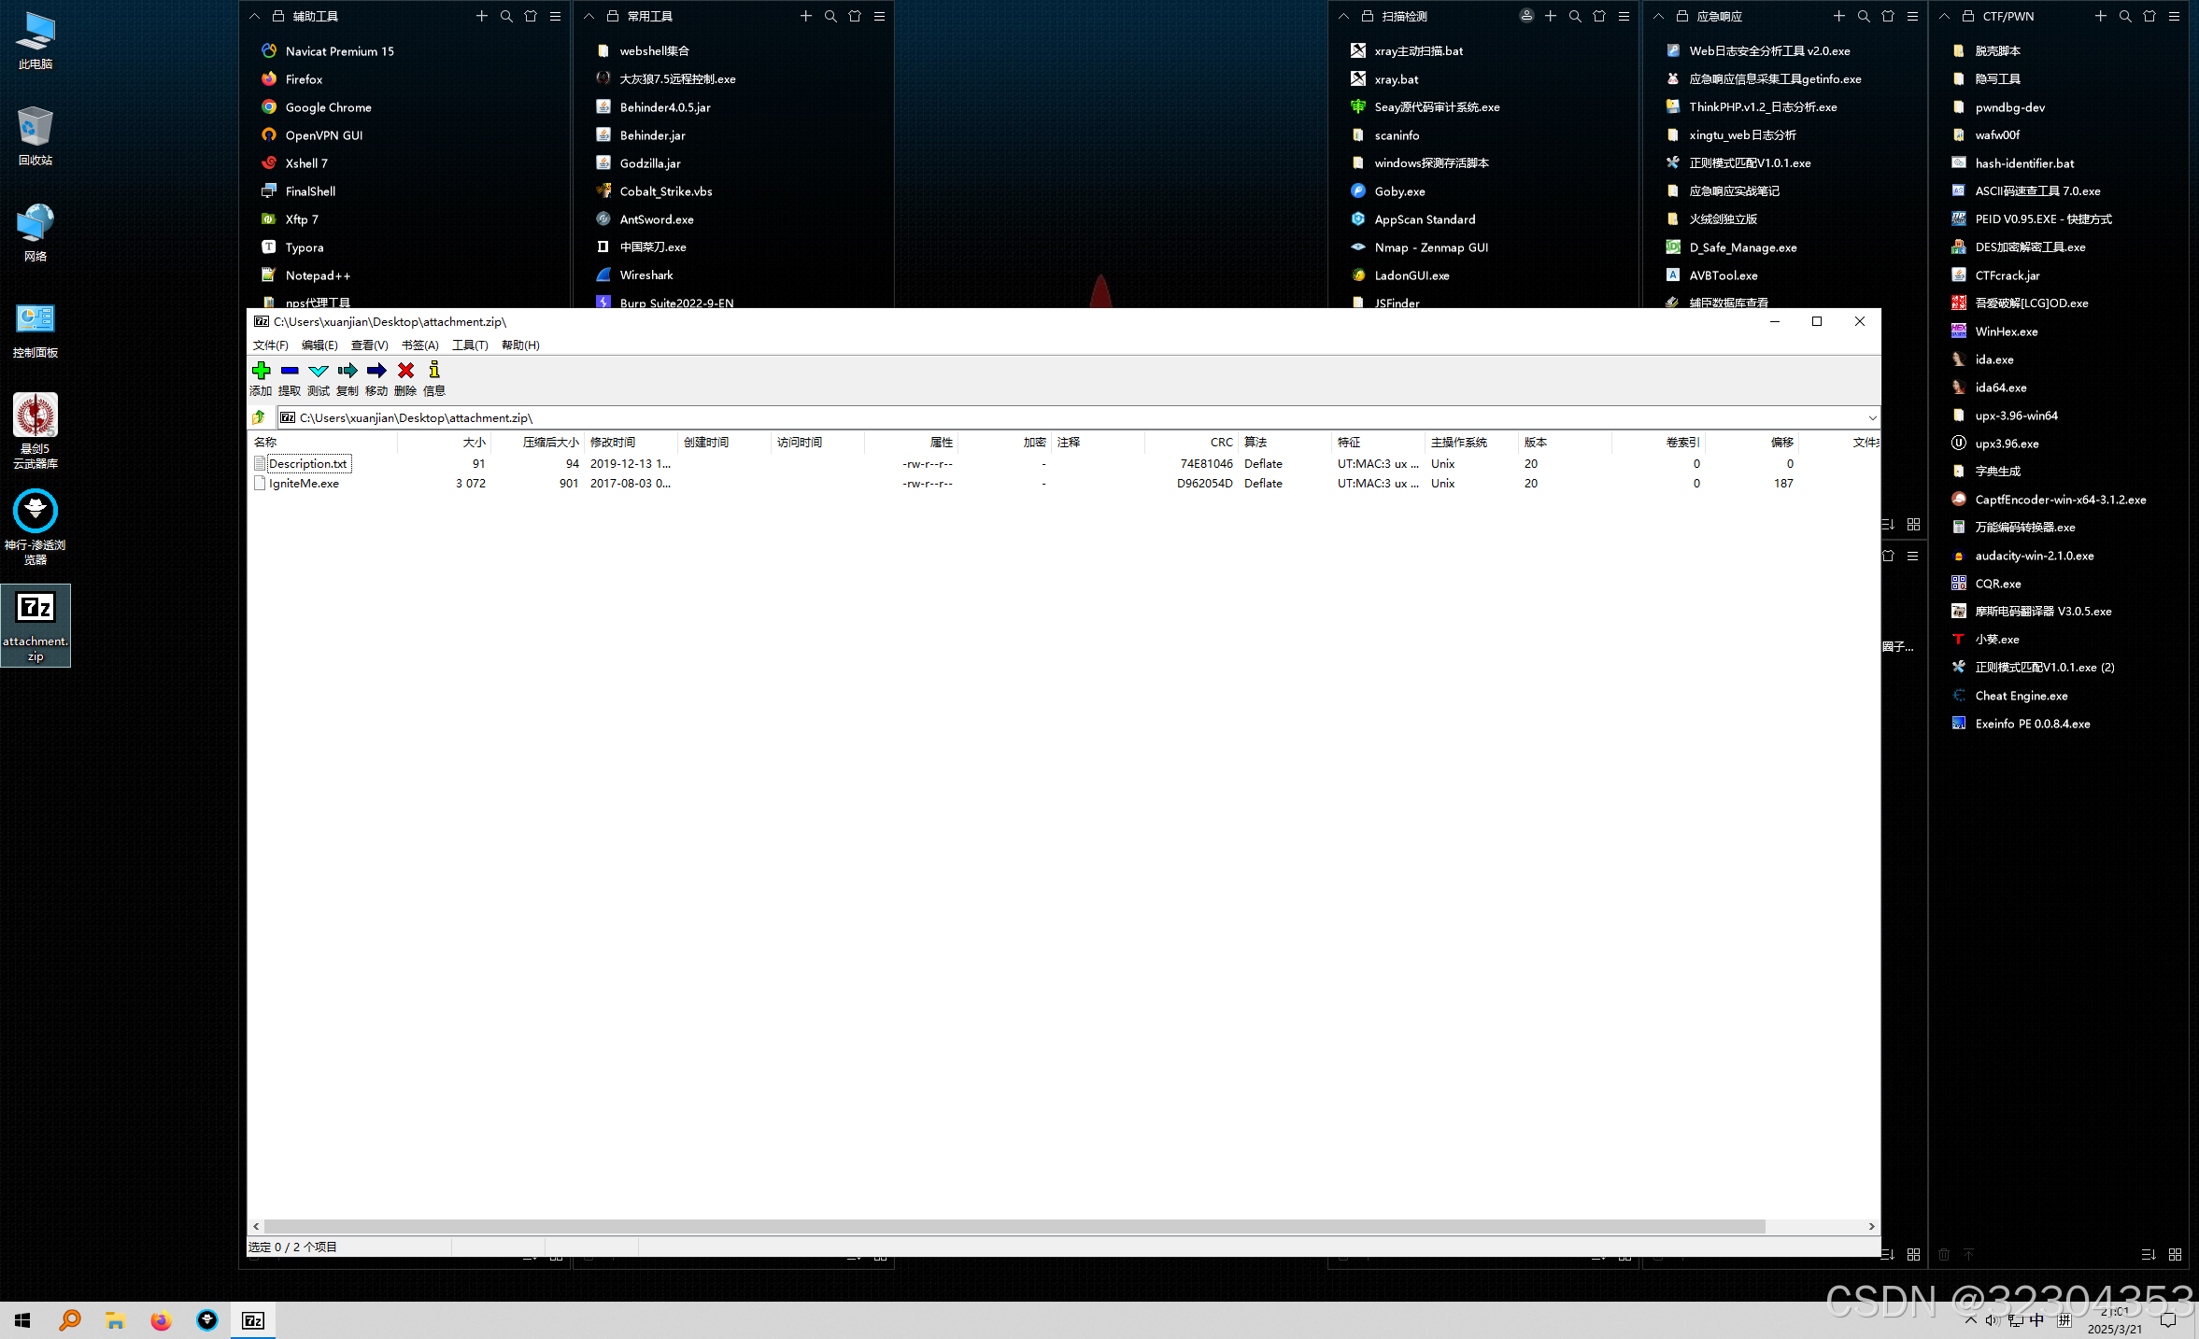
Task: Click the Copy (复制) arrow icon
Action: click(x=348, y=371)
